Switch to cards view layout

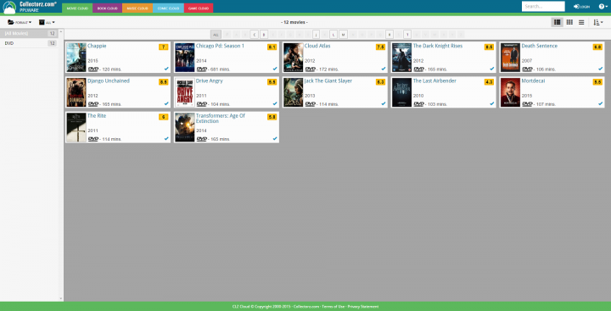tap(558, 22)
